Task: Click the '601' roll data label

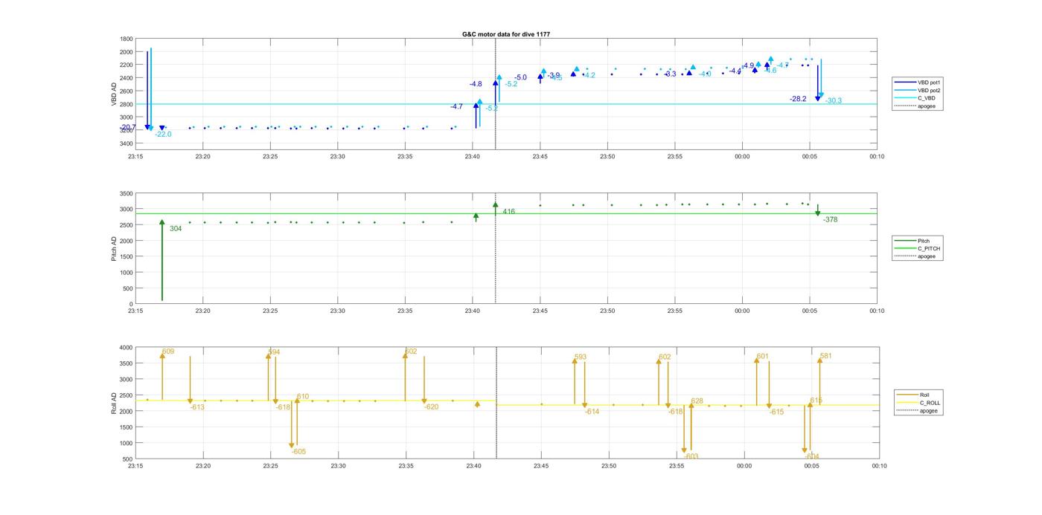Action: 763,357
